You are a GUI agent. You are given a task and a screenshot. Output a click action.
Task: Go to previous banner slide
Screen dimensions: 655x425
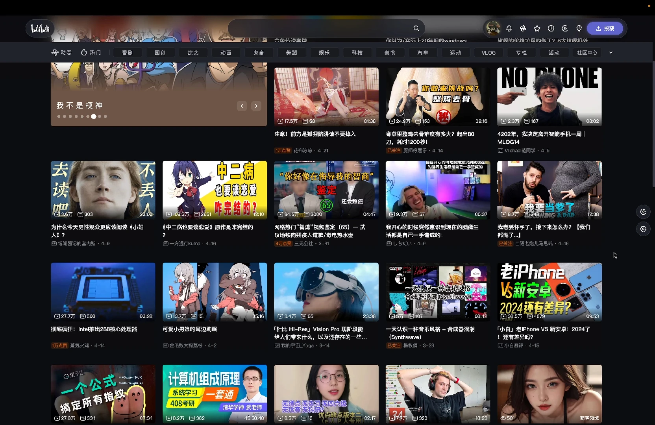(242, 106)
